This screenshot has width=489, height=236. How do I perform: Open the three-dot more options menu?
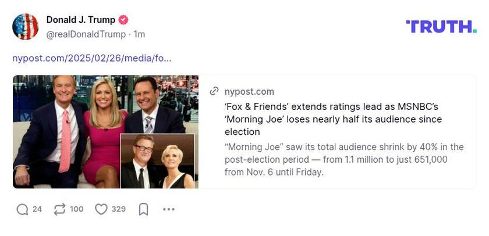168,209
